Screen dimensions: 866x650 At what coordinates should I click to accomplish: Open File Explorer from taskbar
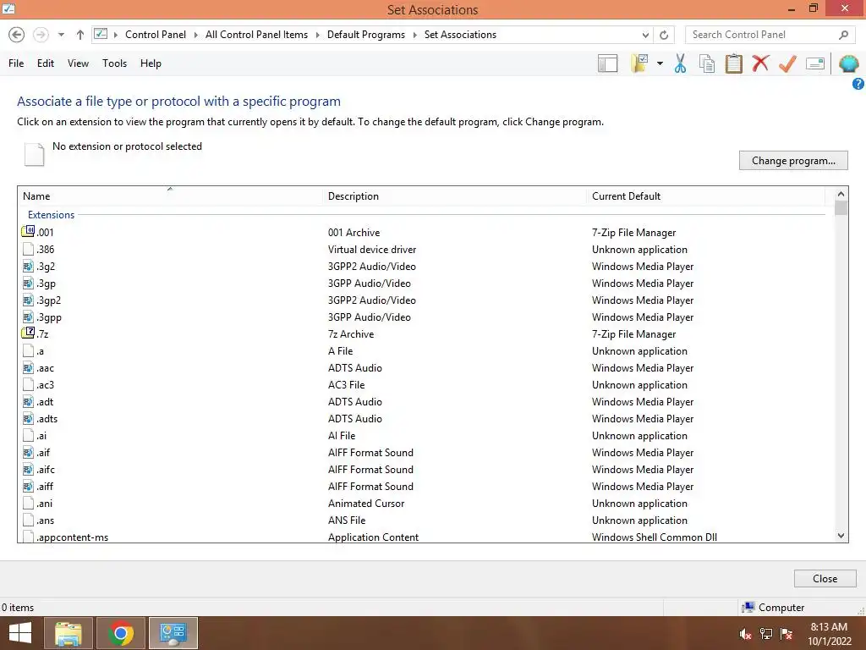pos(68,633)
